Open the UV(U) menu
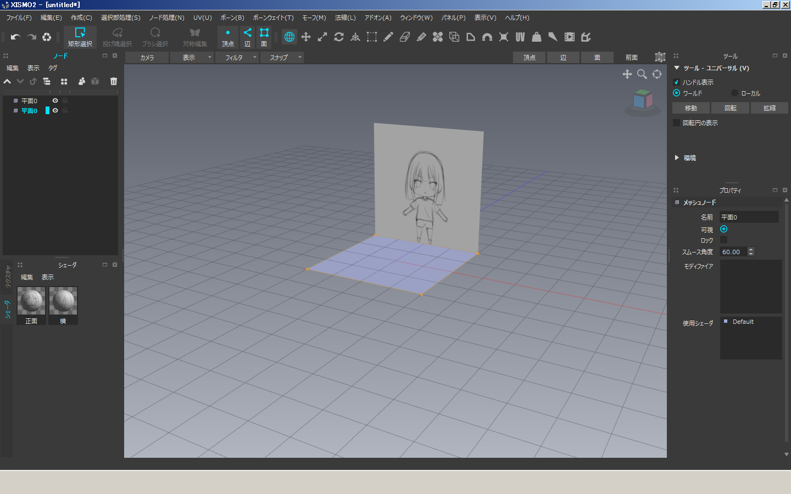This screenshot has width=791, height=494. click(x=203, y=18)
